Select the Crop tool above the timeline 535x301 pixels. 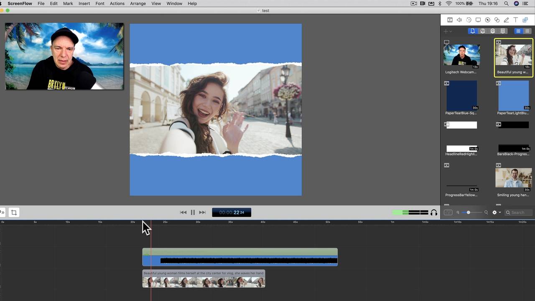pyautogui.click(x=14, y=212)
